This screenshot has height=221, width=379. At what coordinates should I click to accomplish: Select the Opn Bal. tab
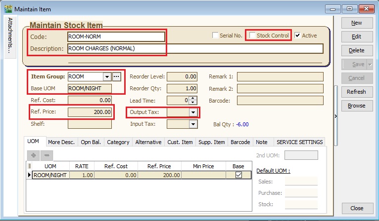91,142
